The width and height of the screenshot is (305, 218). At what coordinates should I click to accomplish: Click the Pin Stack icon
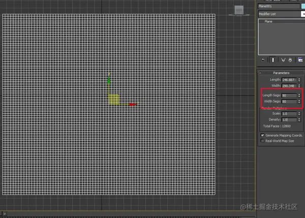tap(263, 60)
